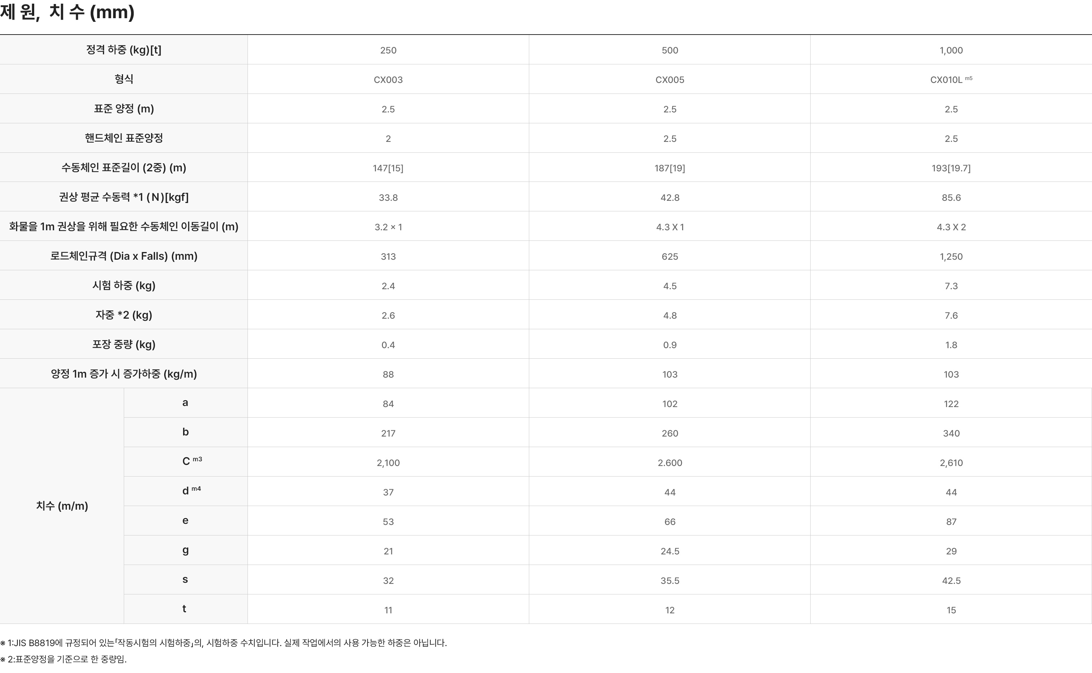1092x673 pixels.
Task: Click the 24.5 dimension g cell
Action: (669, 551)
